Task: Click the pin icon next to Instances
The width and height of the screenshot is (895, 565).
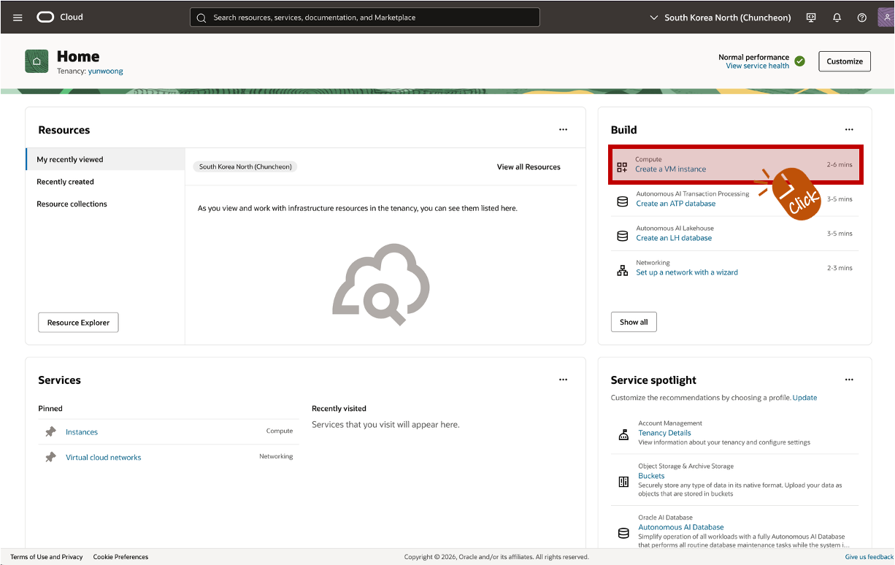Action: click(x=50, y=432)
